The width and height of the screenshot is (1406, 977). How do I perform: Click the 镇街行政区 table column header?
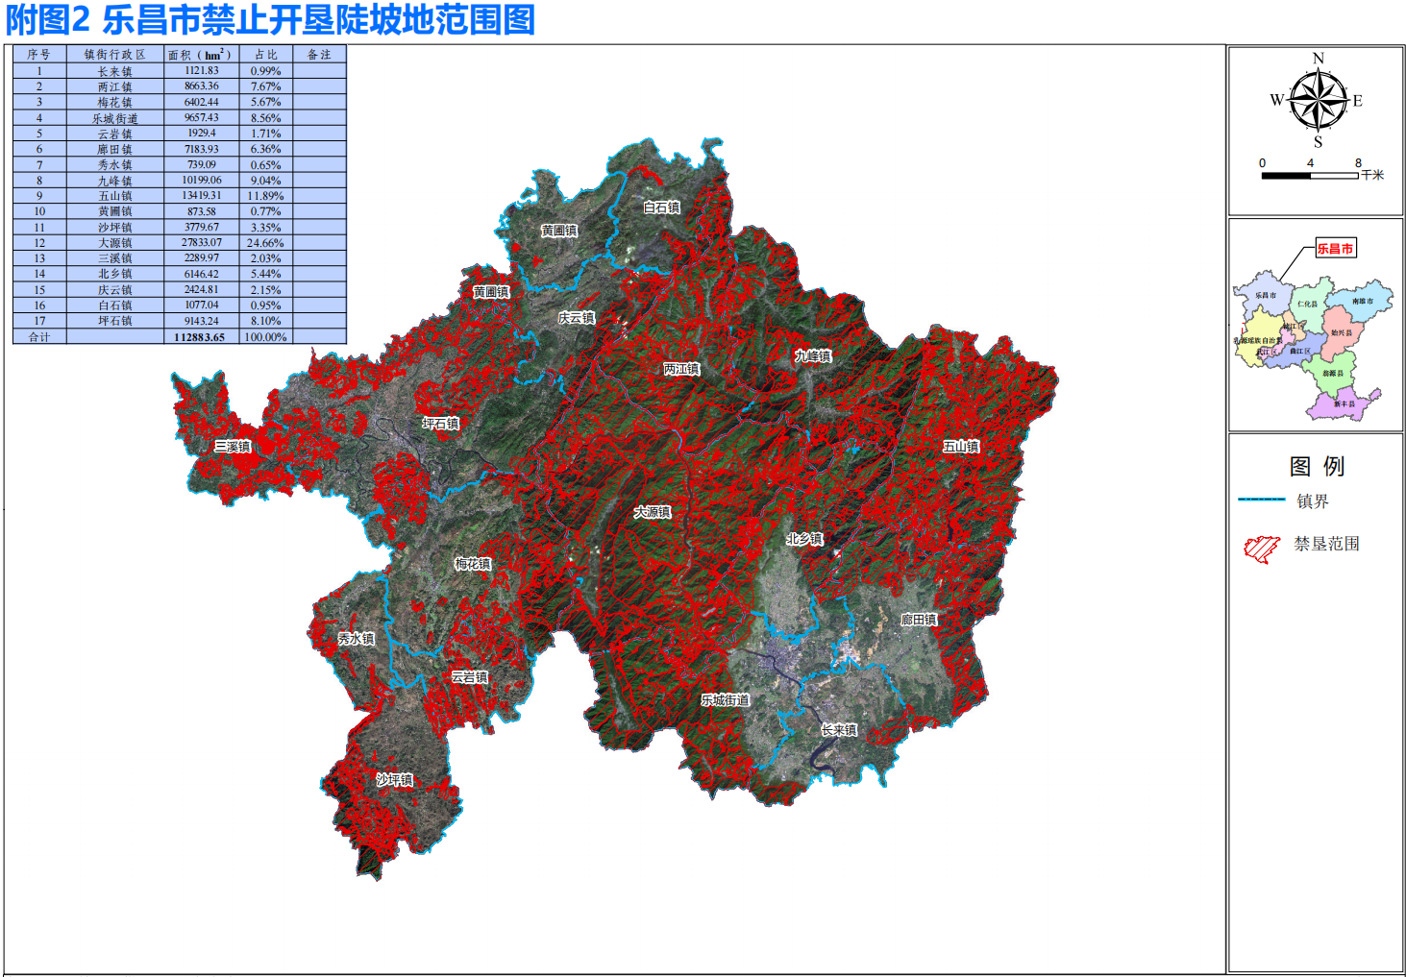coord(114,55)
